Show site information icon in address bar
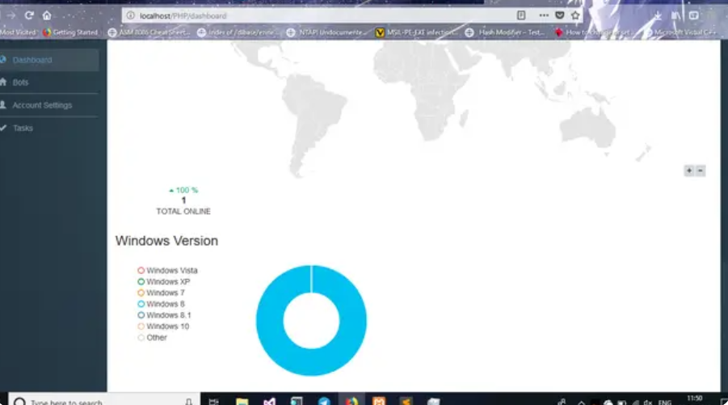The width and height of the screenshot is (728, 405). pyautogui.click(x=131, y=16)
